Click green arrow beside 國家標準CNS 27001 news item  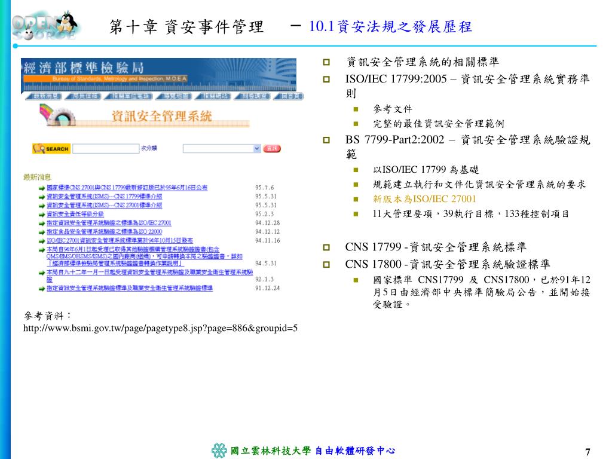tap(42, 188)
